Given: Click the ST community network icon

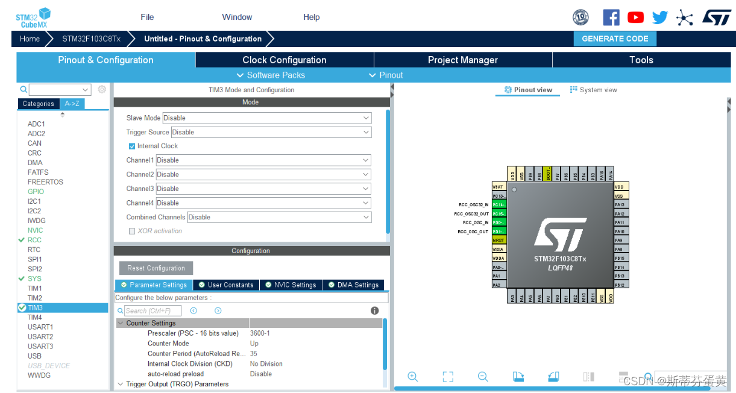Looking at the screenshot, I should click(684, 17).
